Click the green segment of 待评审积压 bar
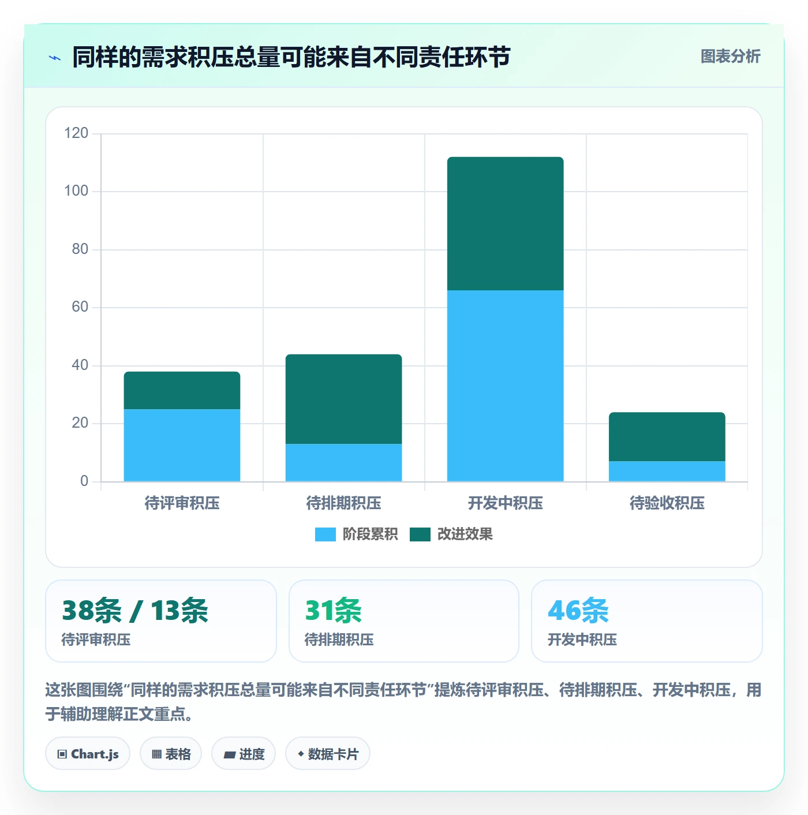 pyautogui.click(x=182, y=391)
